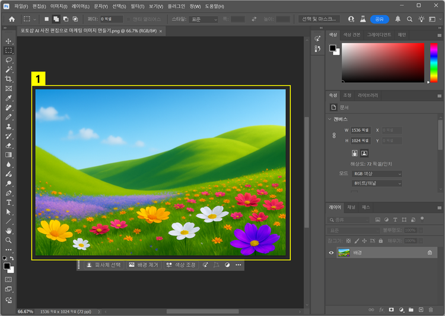This screenshot has height=316, width=445.
Task: Toggle the 배경 layer lock icon
Action: click(430, 253)
